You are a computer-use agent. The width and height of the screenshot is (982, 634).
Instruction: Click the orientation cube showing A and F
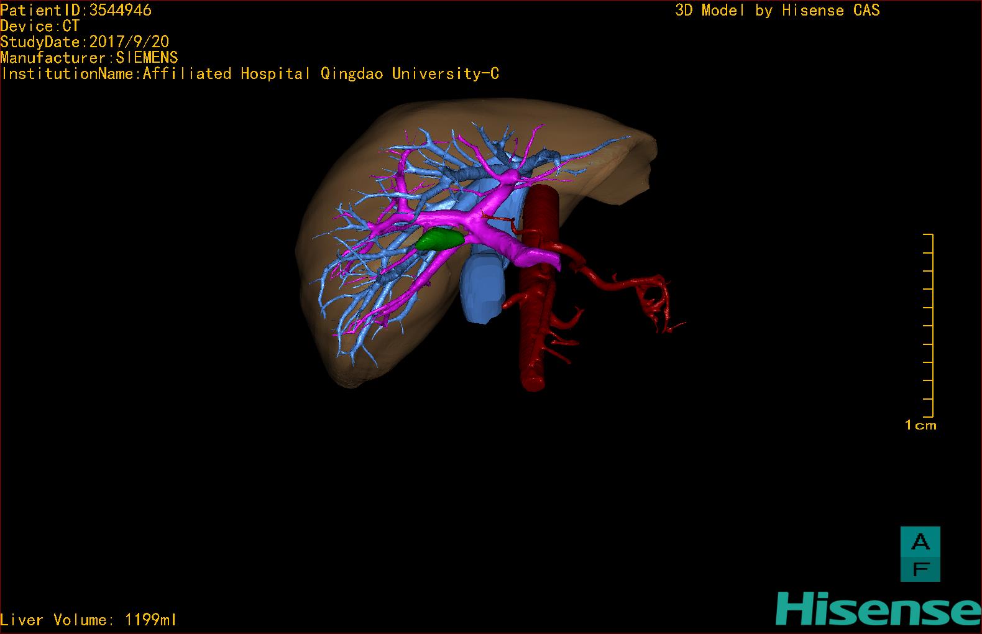920,554
